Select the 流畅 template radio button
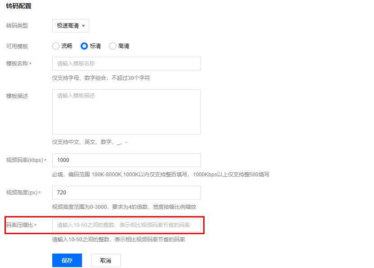Viewport: 374px width, 268px height. click(56, 46)
